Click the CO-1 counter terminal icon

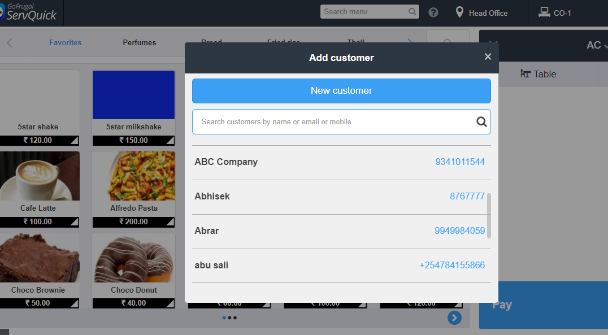click(544, 12)
